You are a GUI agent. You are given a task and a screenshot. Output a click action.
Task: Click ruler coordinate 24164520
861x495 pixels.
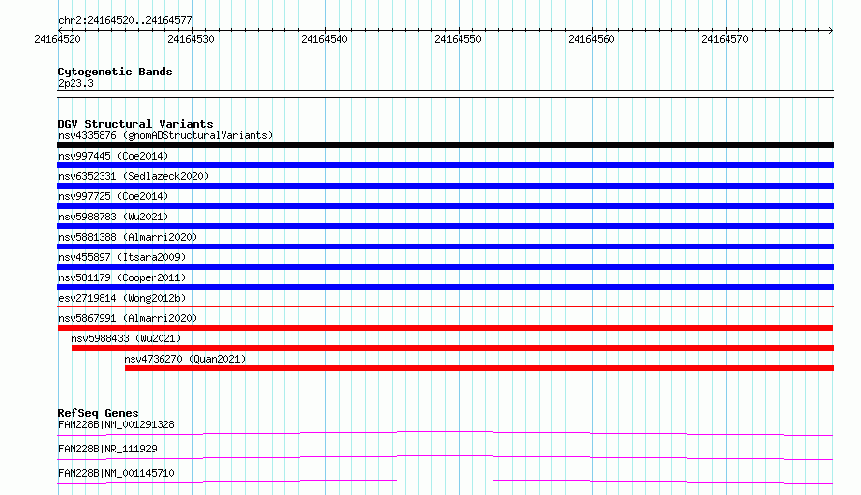(57, 39)
